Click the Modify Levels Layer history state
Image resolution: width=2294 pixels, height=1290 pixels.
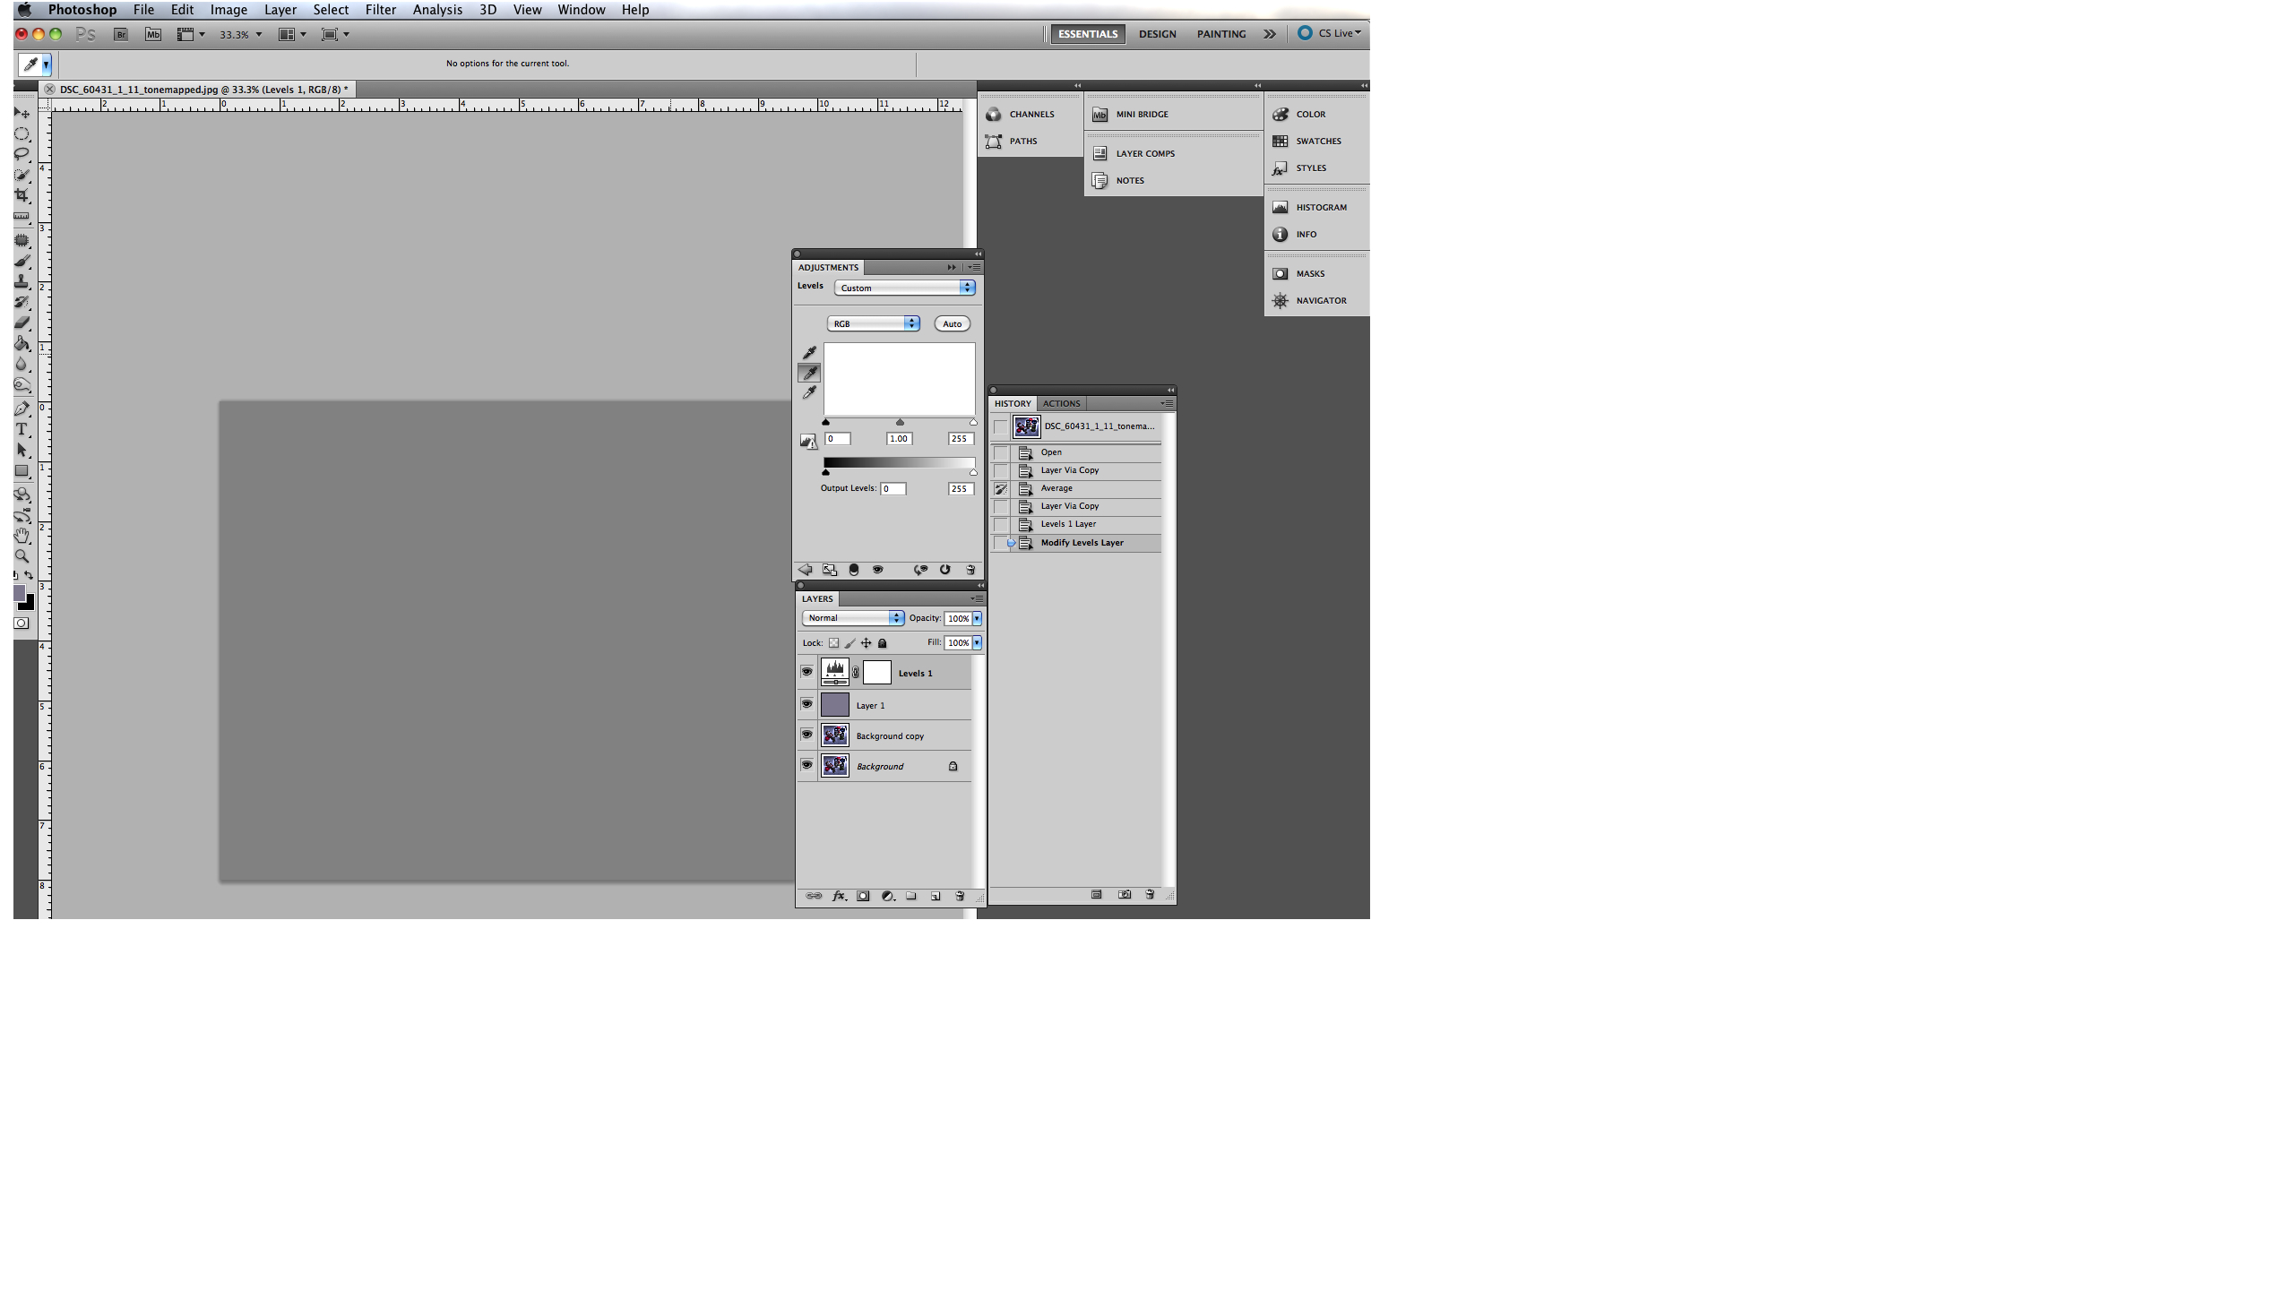coord(1082,542)
